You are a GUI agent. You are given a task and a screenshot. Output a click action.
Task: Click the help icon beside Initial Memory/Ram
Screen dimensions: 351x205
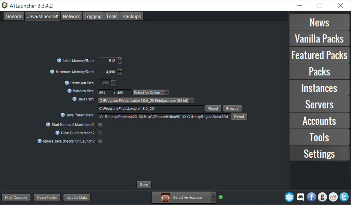[59, 60]
